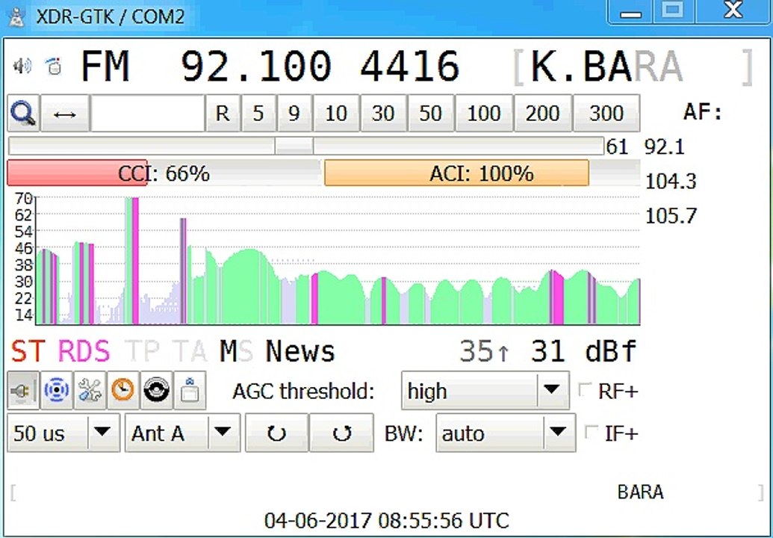Click the 31 dBf signal reading
The width and height of the screenshot is (773, 538).
click(x=584, y=351)
